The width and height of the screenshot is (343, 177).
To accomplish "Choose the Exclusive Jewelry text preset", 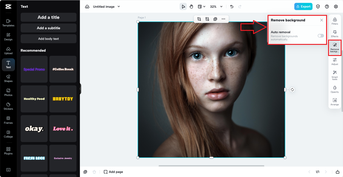I will pyautogui.click(x=63, y=158).
